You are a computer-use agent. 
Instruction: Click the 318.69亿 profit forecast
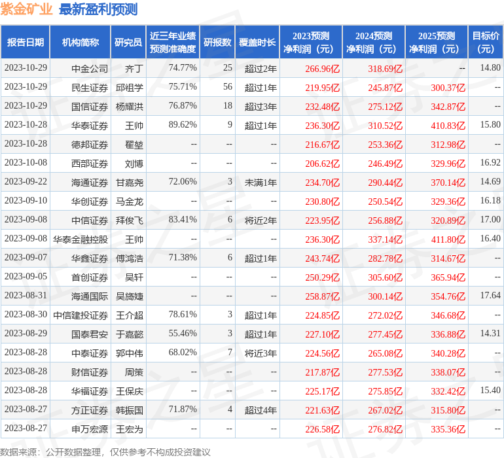[385, 69]
